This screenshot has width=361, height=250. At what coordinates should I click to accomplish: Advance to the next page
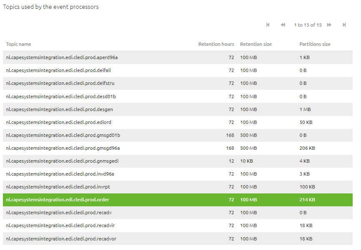tap(329, 25)
